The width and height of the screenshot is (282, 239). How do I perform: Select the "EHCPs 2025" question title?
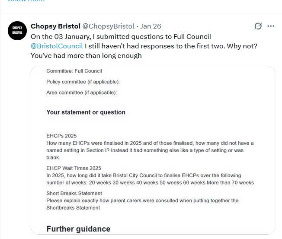coord(61,136)
